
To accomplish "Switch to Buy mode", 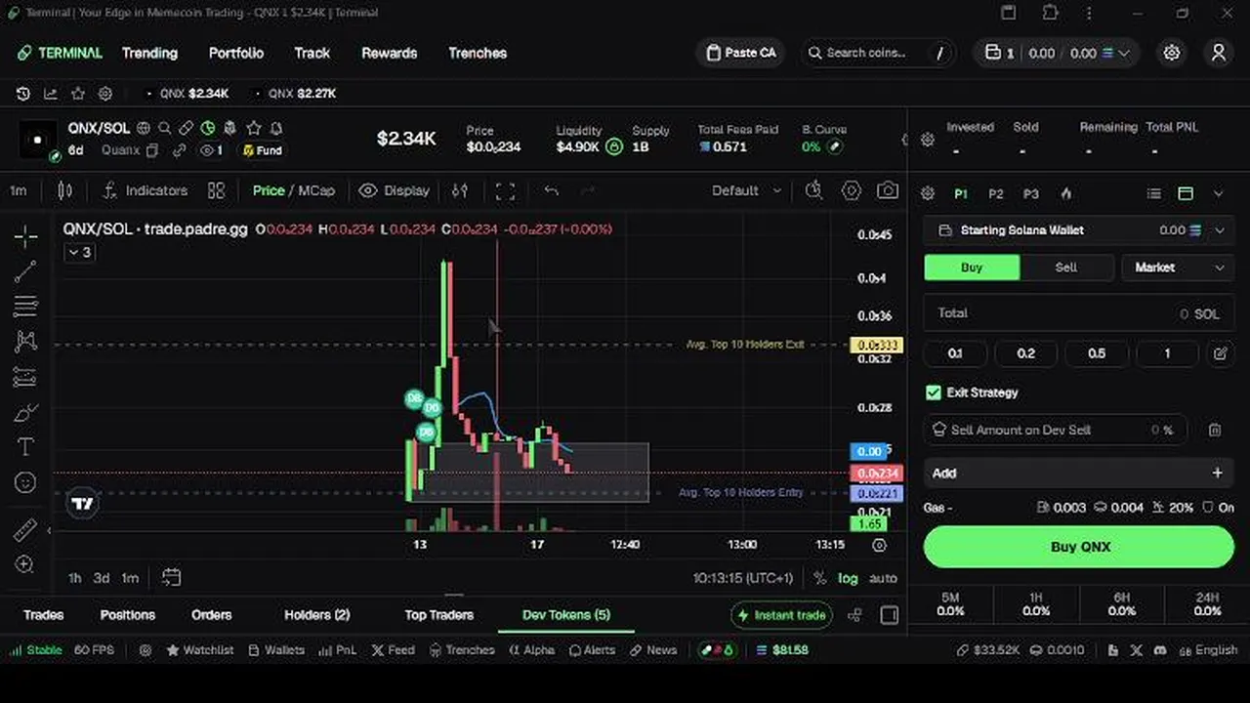I will point(972,268).
